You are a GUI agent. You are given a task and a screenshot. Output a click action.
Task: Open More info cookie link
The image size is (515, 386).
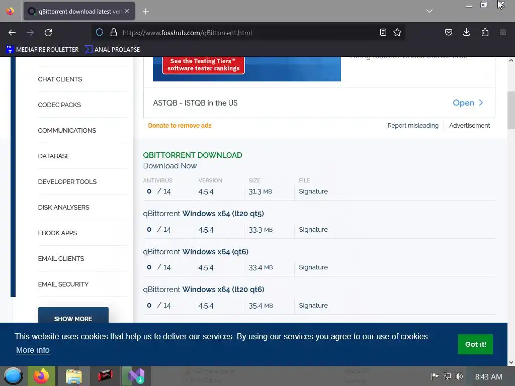[33, 350]
